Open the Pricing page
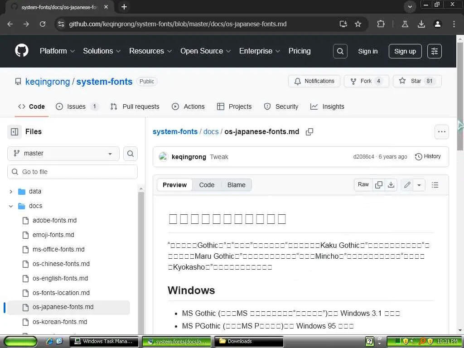 [300, 51]
